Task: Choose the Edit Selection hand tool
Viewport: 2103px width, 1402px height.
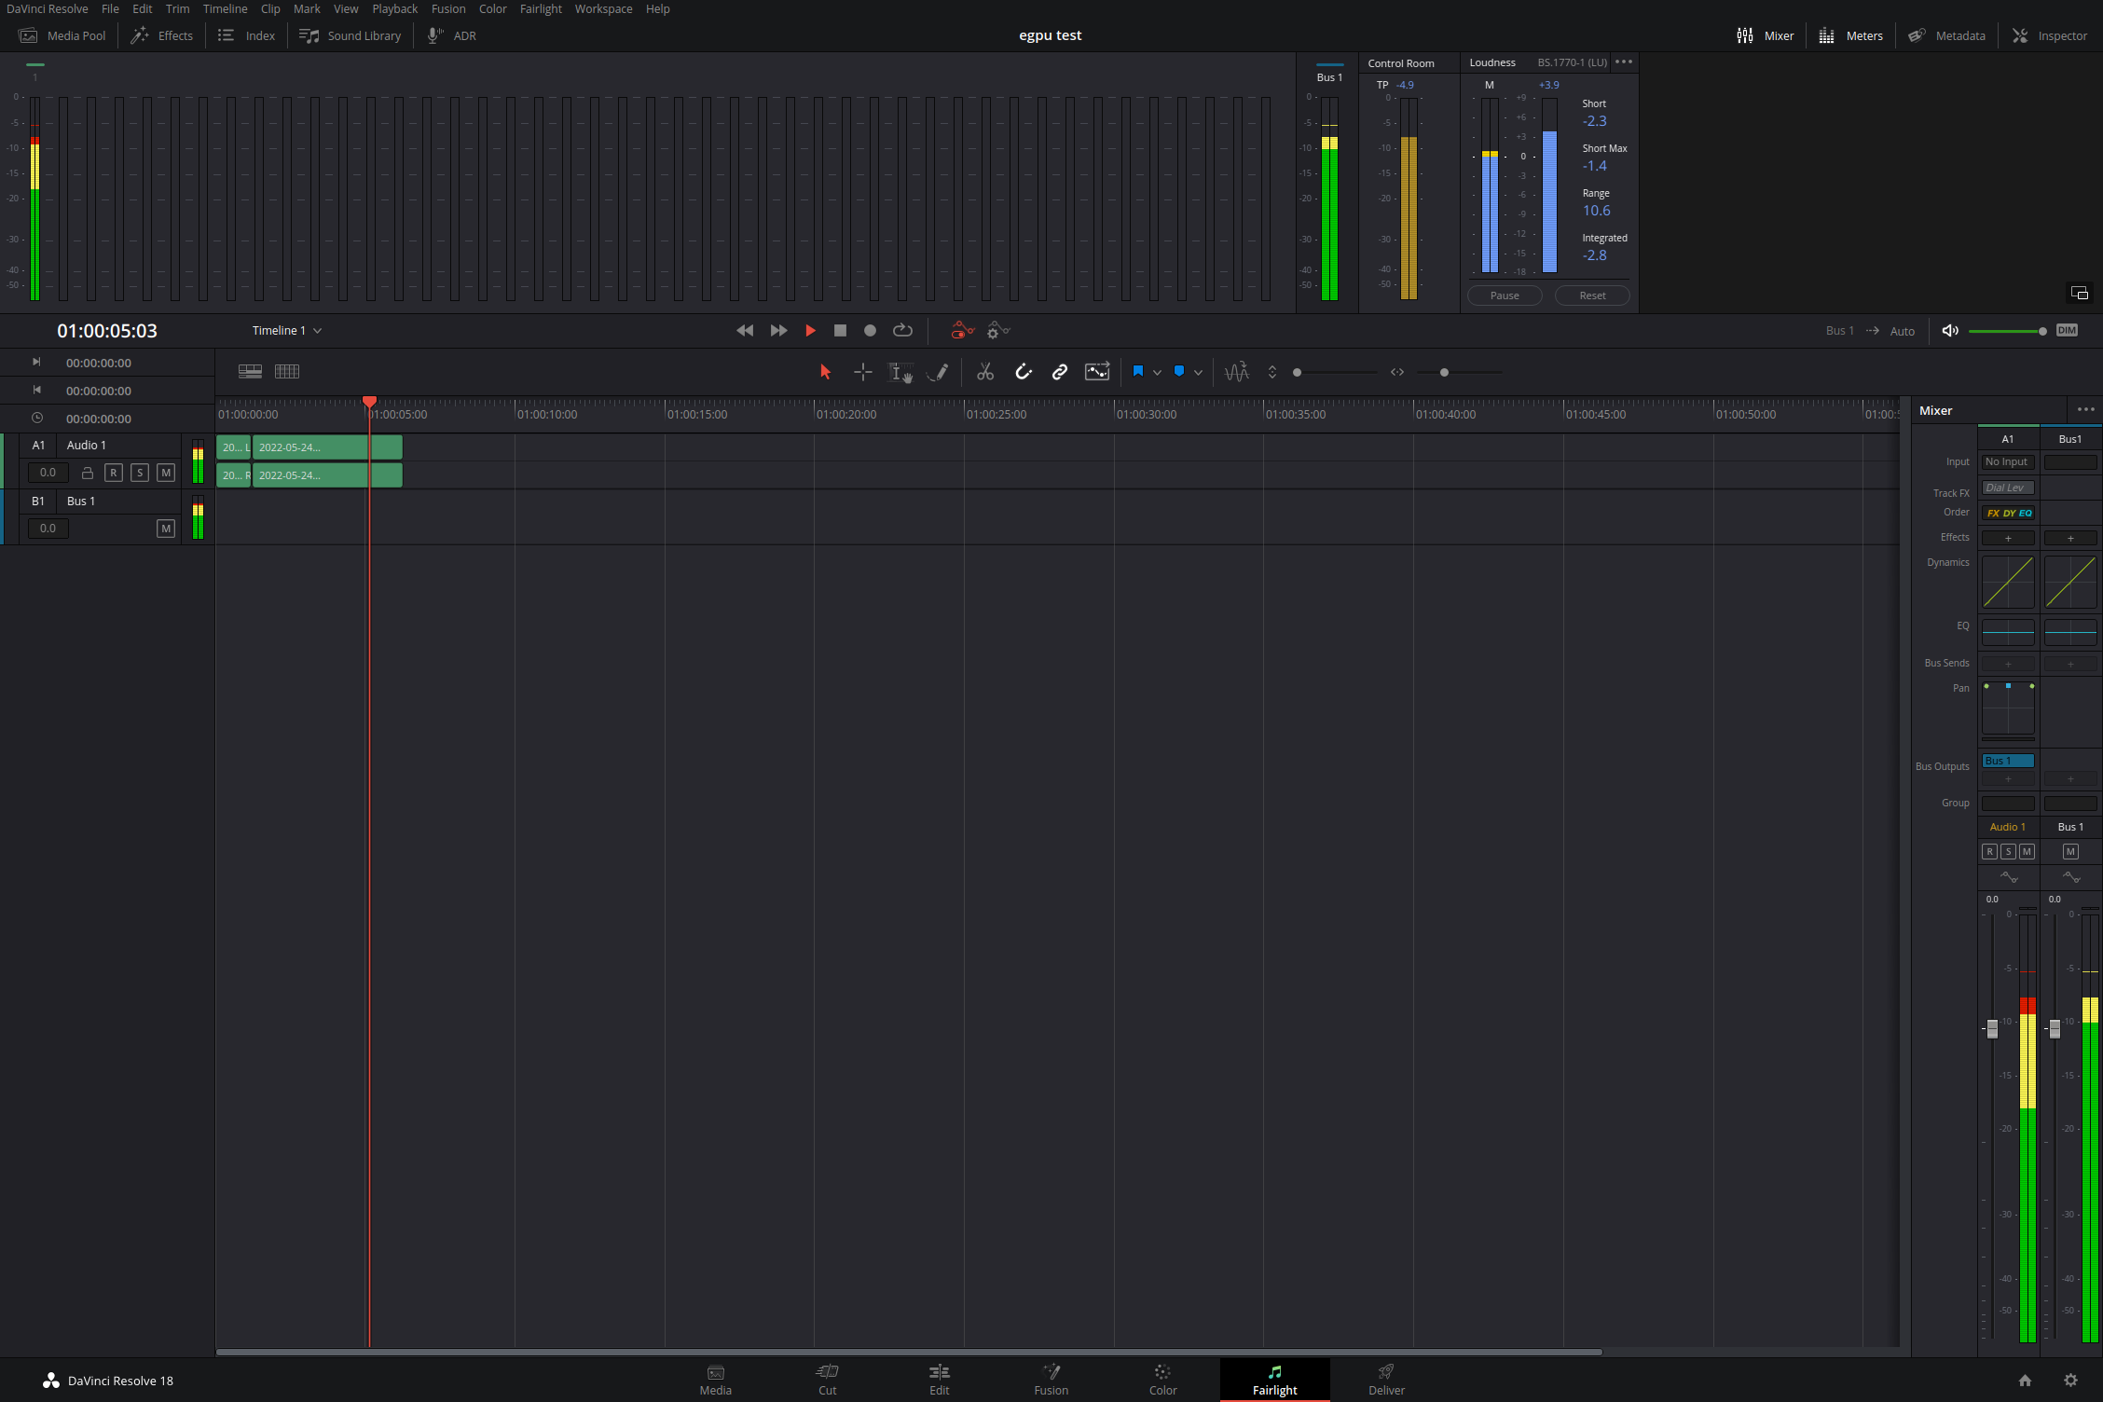Action: coord(900,372)
